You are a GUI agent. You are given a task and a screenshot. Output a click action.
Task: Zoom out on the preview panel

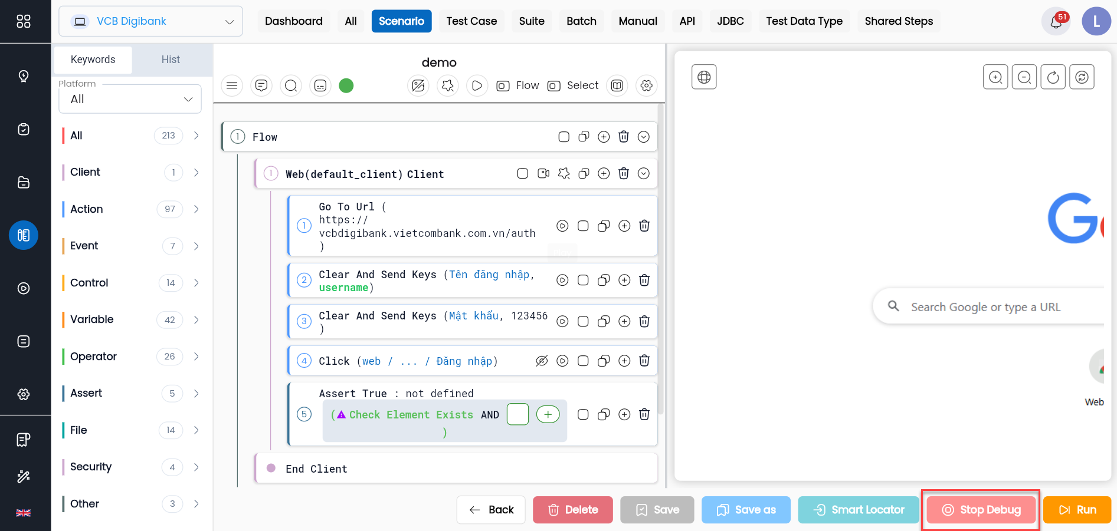(x=1024, y=77)
